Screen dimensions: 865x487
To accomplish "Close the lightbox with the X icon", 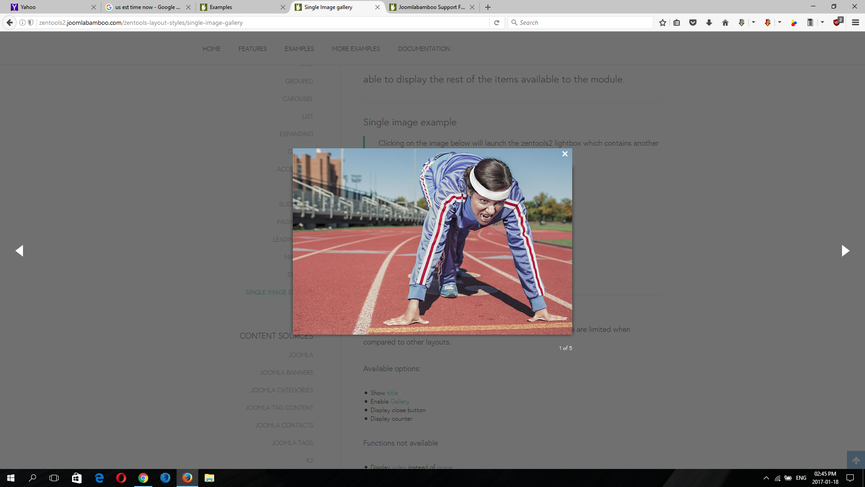I will point(565,154).
